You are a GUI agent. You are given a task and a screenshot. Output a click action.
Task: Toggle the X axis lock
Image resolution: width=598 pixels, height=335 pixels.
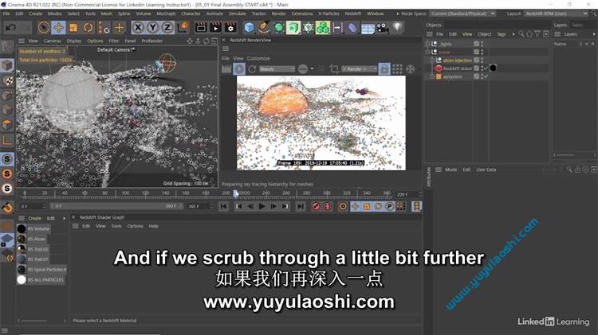pyautogui.click(x=138, y=27)
